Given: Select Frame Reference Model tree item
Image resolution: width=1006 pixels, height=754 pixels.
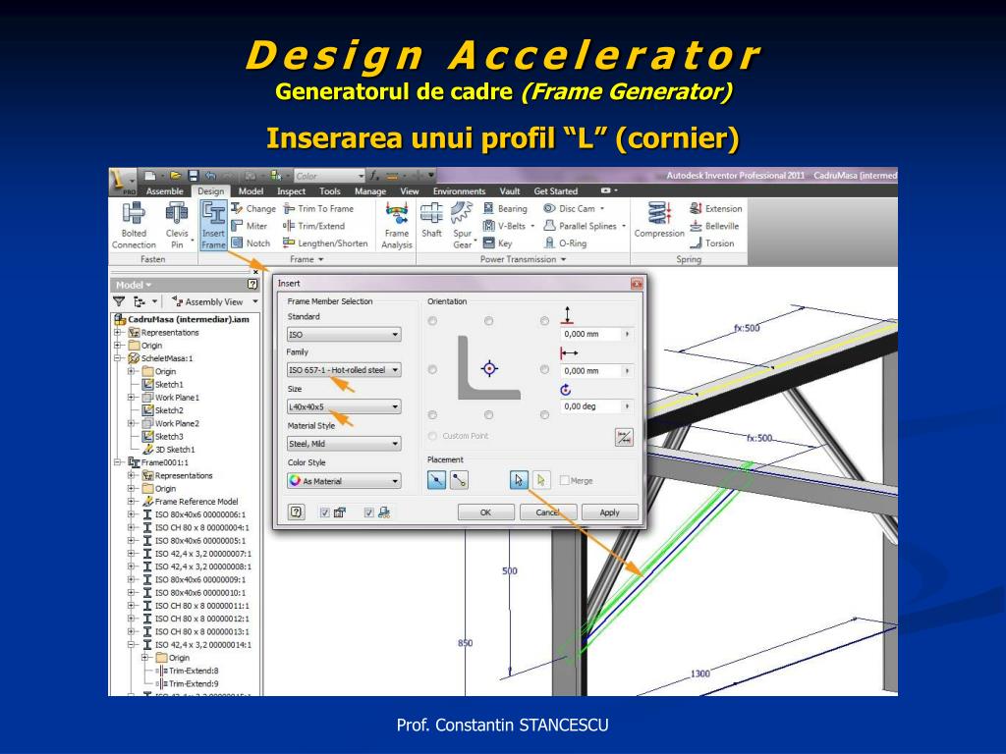Looking at the screenshot, I should [191, 502].
